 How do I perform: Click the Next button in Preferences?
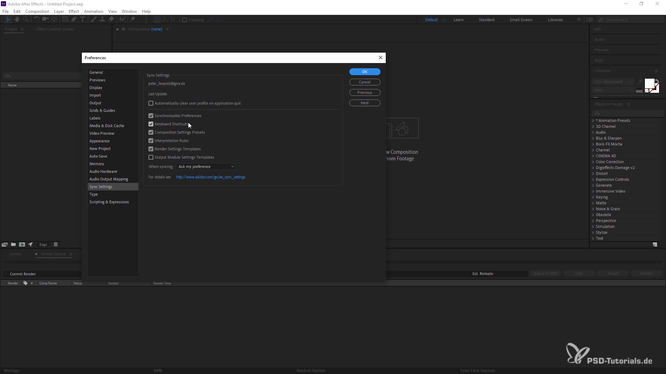tap(365, 103)
